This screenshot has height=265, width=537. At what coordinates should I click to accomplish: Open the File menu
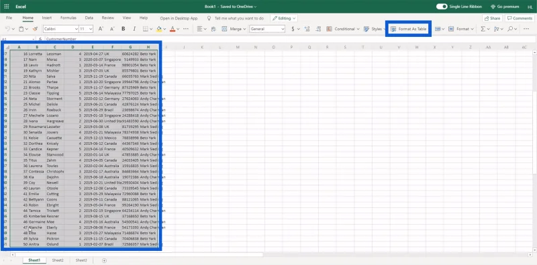[9, 18]
